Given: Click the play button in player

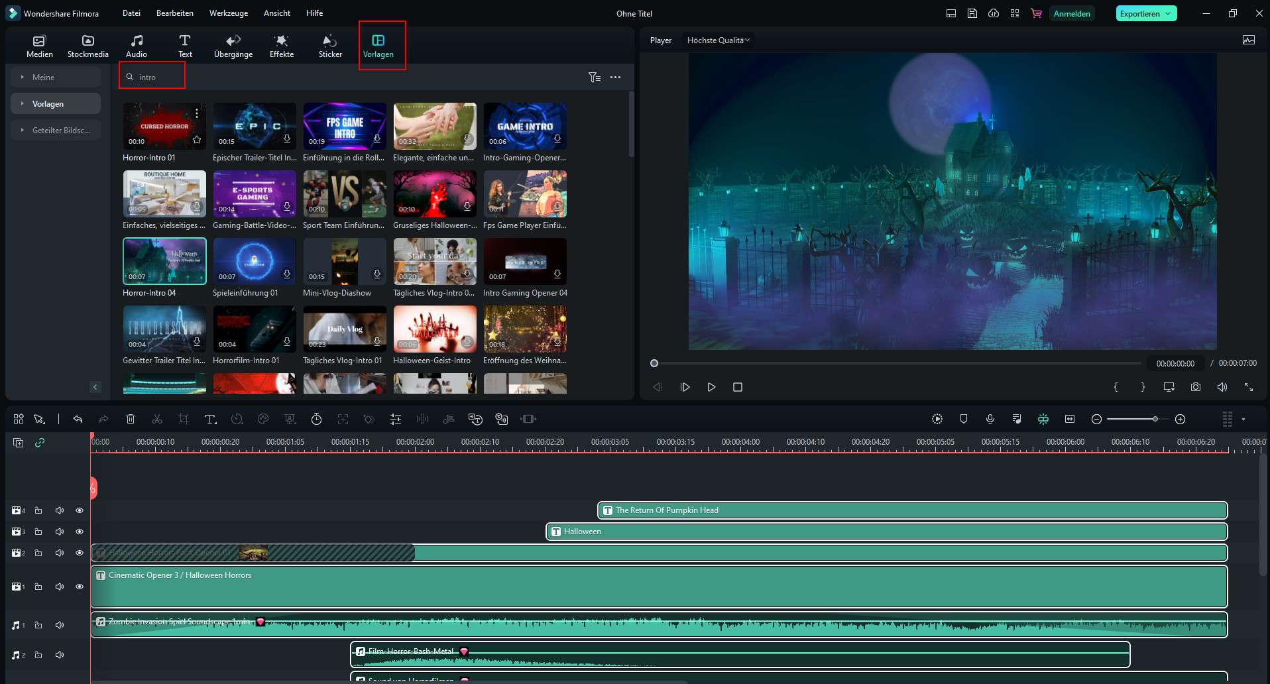Looking at the screenshot, I should click(x=711, y=387).
